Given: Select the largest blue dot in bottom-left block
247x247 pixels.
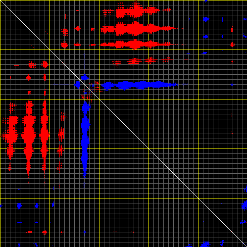Looking at the screenshot, I should pyautogui.click(x=19, y=206).
